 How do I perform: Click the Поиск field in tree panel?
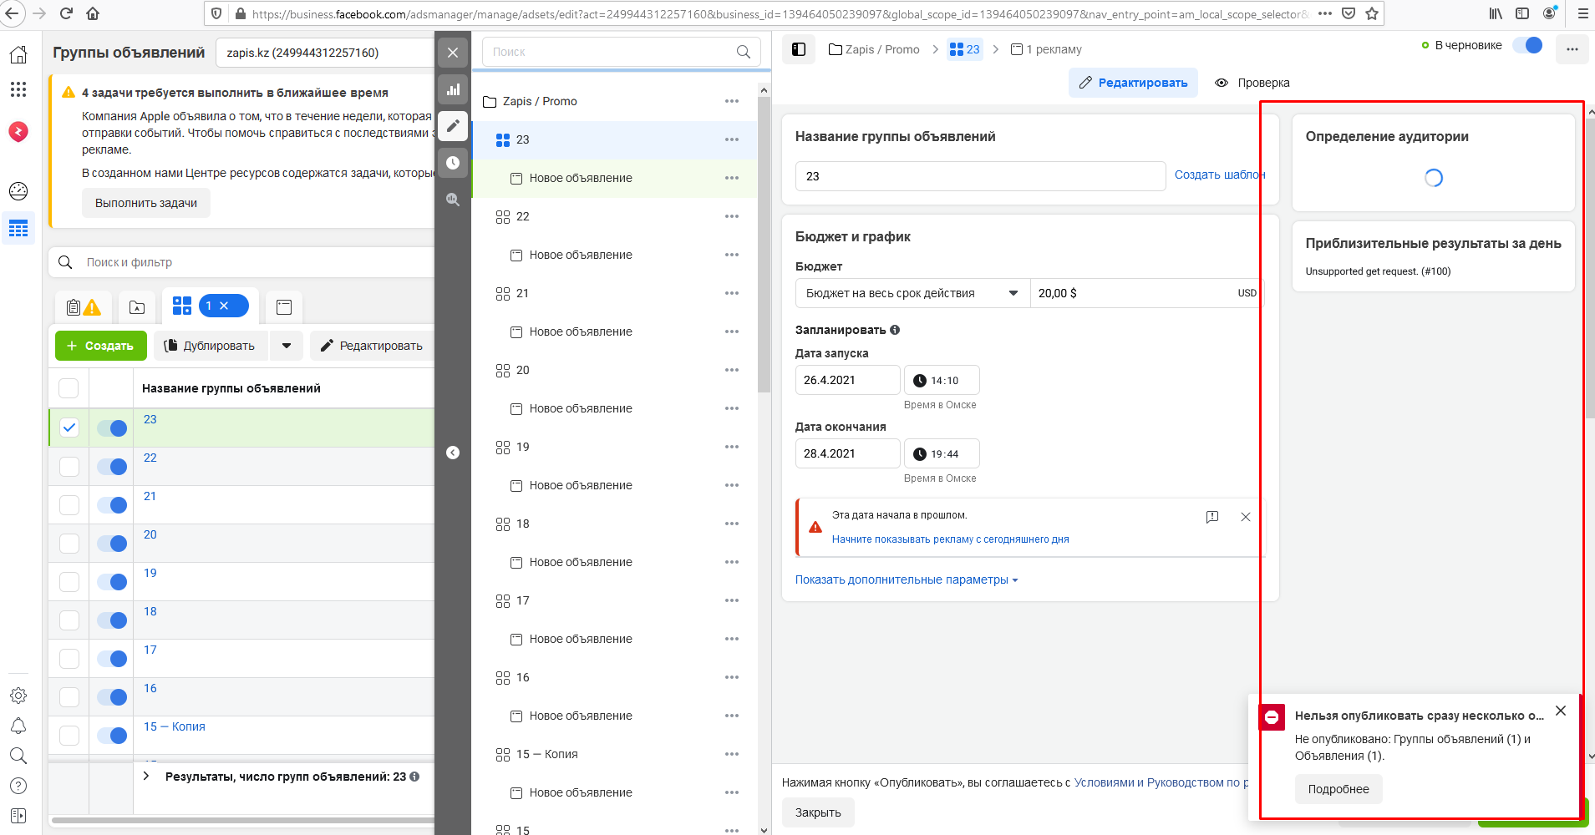[621, 52]
